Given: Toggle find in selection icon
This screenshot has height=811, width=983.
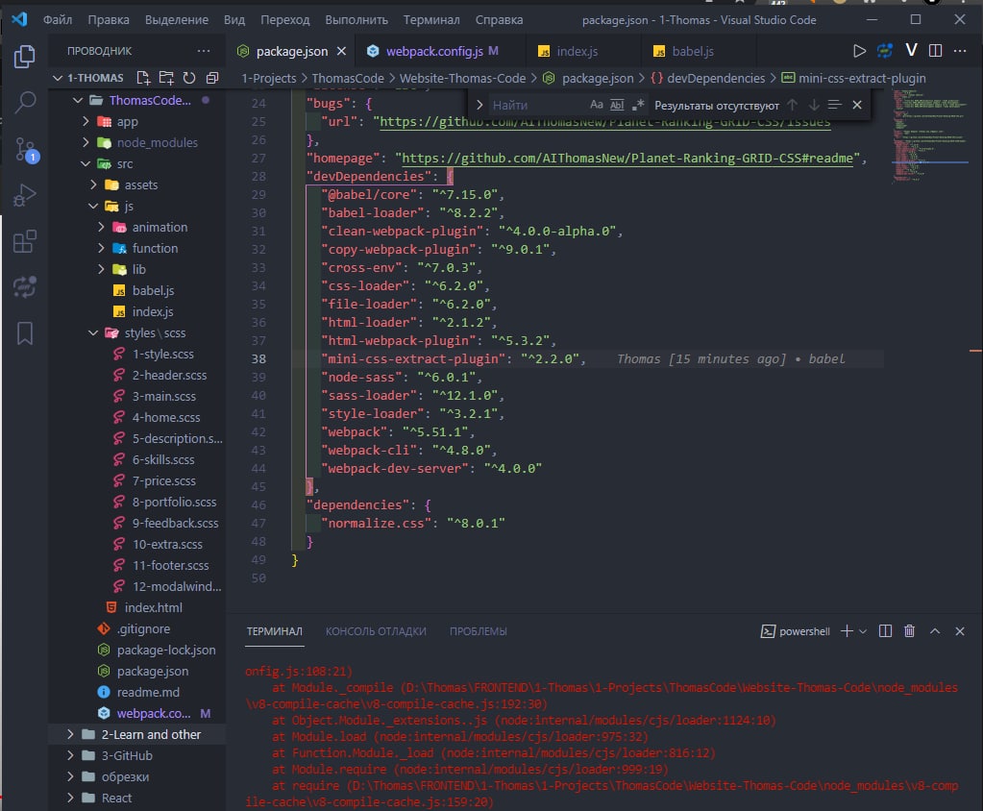Looking at the screenshot, I should pyautogui.click(x=834, y=105).
